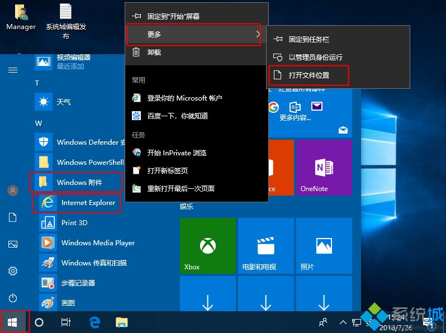
Task: Choose 固定到任务栏 in submenu
Action: tap(338, 39)
